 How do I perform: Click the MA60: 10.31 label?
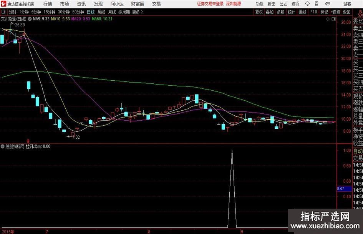coord(102,19)
